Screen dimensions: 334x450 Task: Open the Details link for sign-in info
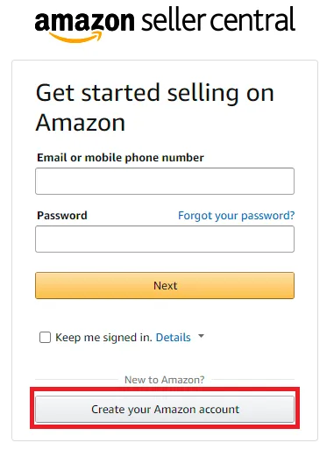click(x=174, y=338)
